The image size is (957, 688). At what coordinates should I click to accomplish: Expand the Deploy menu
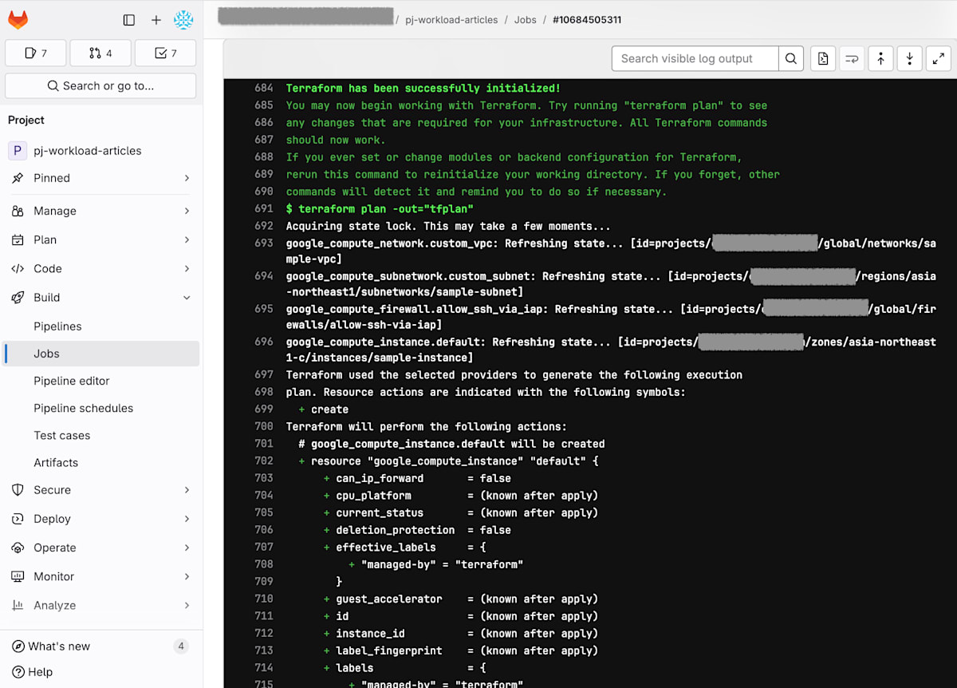[100, 519]
